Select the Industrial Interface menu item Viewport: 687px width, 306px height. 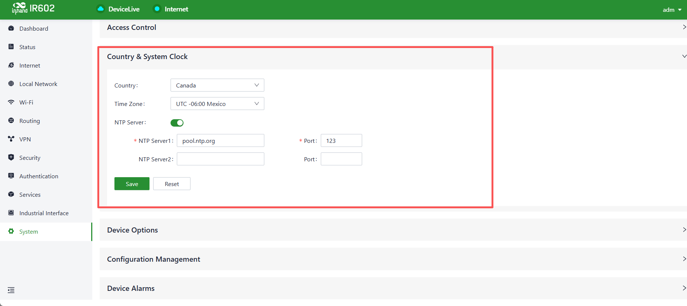[46, 213]
